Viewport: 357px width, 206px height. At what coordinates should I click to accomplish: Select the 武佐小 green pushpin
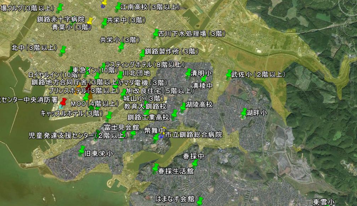229,74
